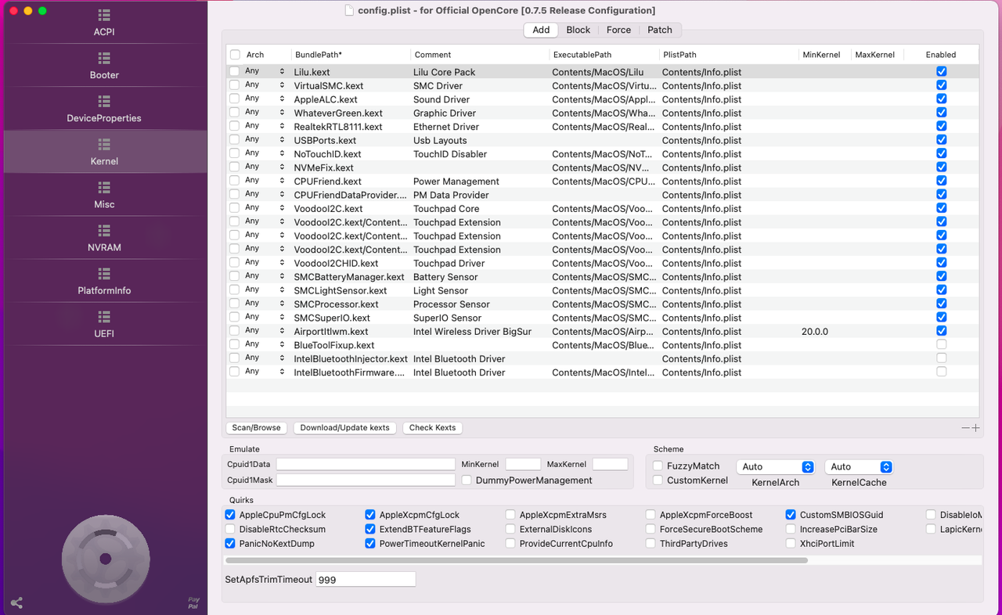Click the share icon in sidebar
The width and height of the screenshot is (1002, 615).
point(16,603)
